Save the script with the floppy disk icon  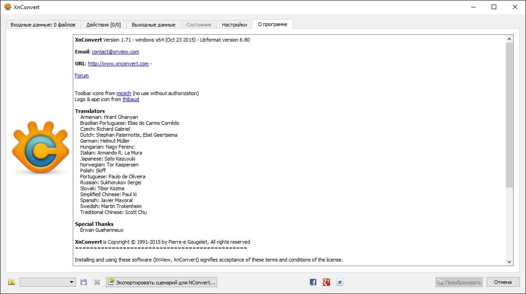(x=83, y=282)
